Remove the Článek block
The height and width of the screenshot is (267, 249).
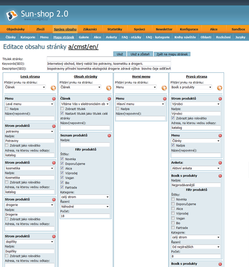109,99
